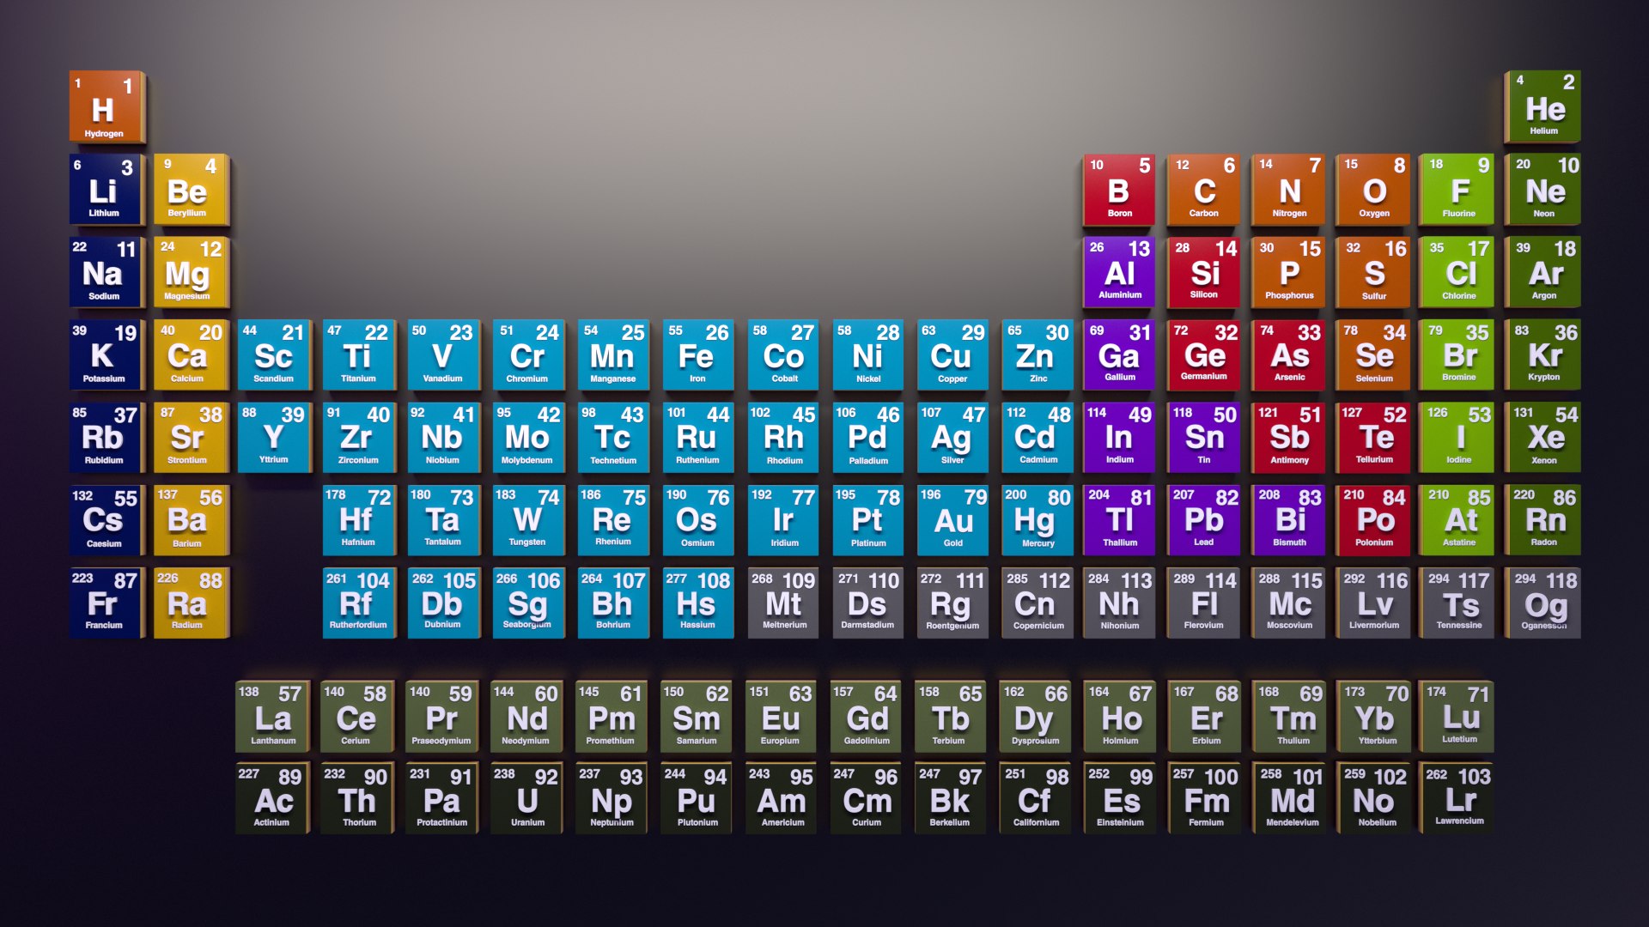This screenshot has width=1649, height=927.
Task: Select the Rutherfordium tile
Action: point(357,603)
